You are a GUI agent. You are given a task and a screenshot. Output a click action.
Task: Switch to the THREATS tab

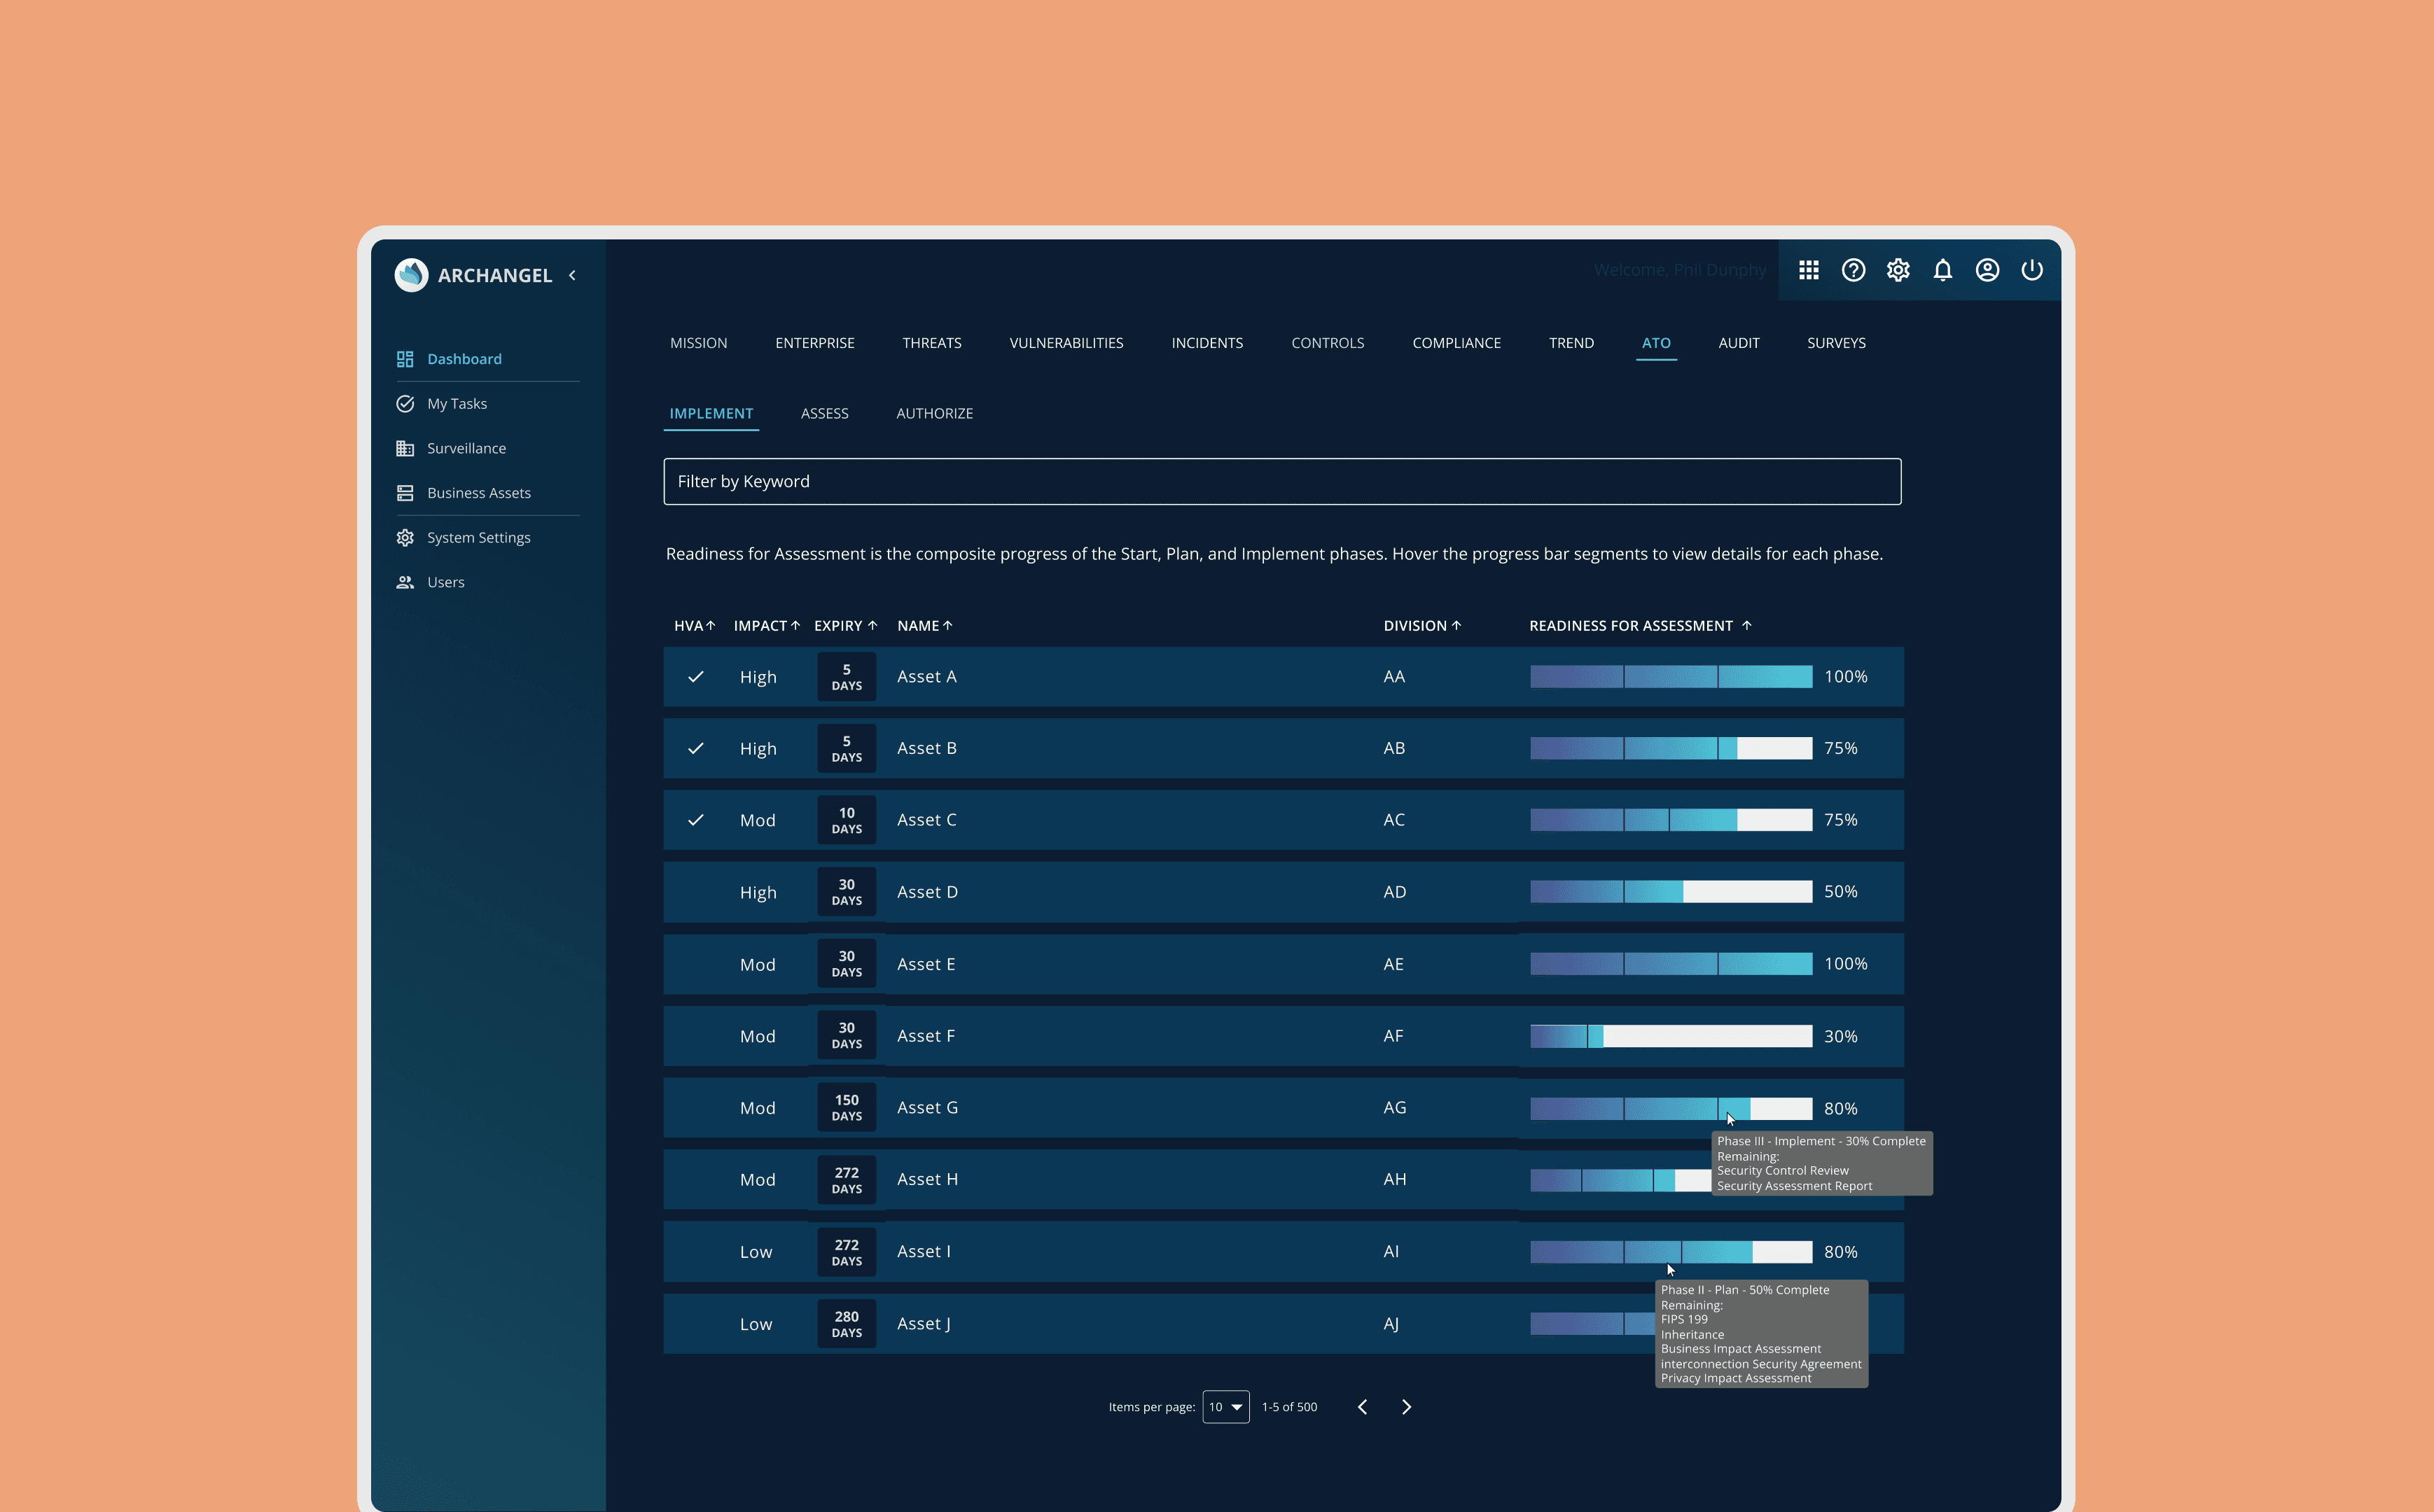click(932, 343)
